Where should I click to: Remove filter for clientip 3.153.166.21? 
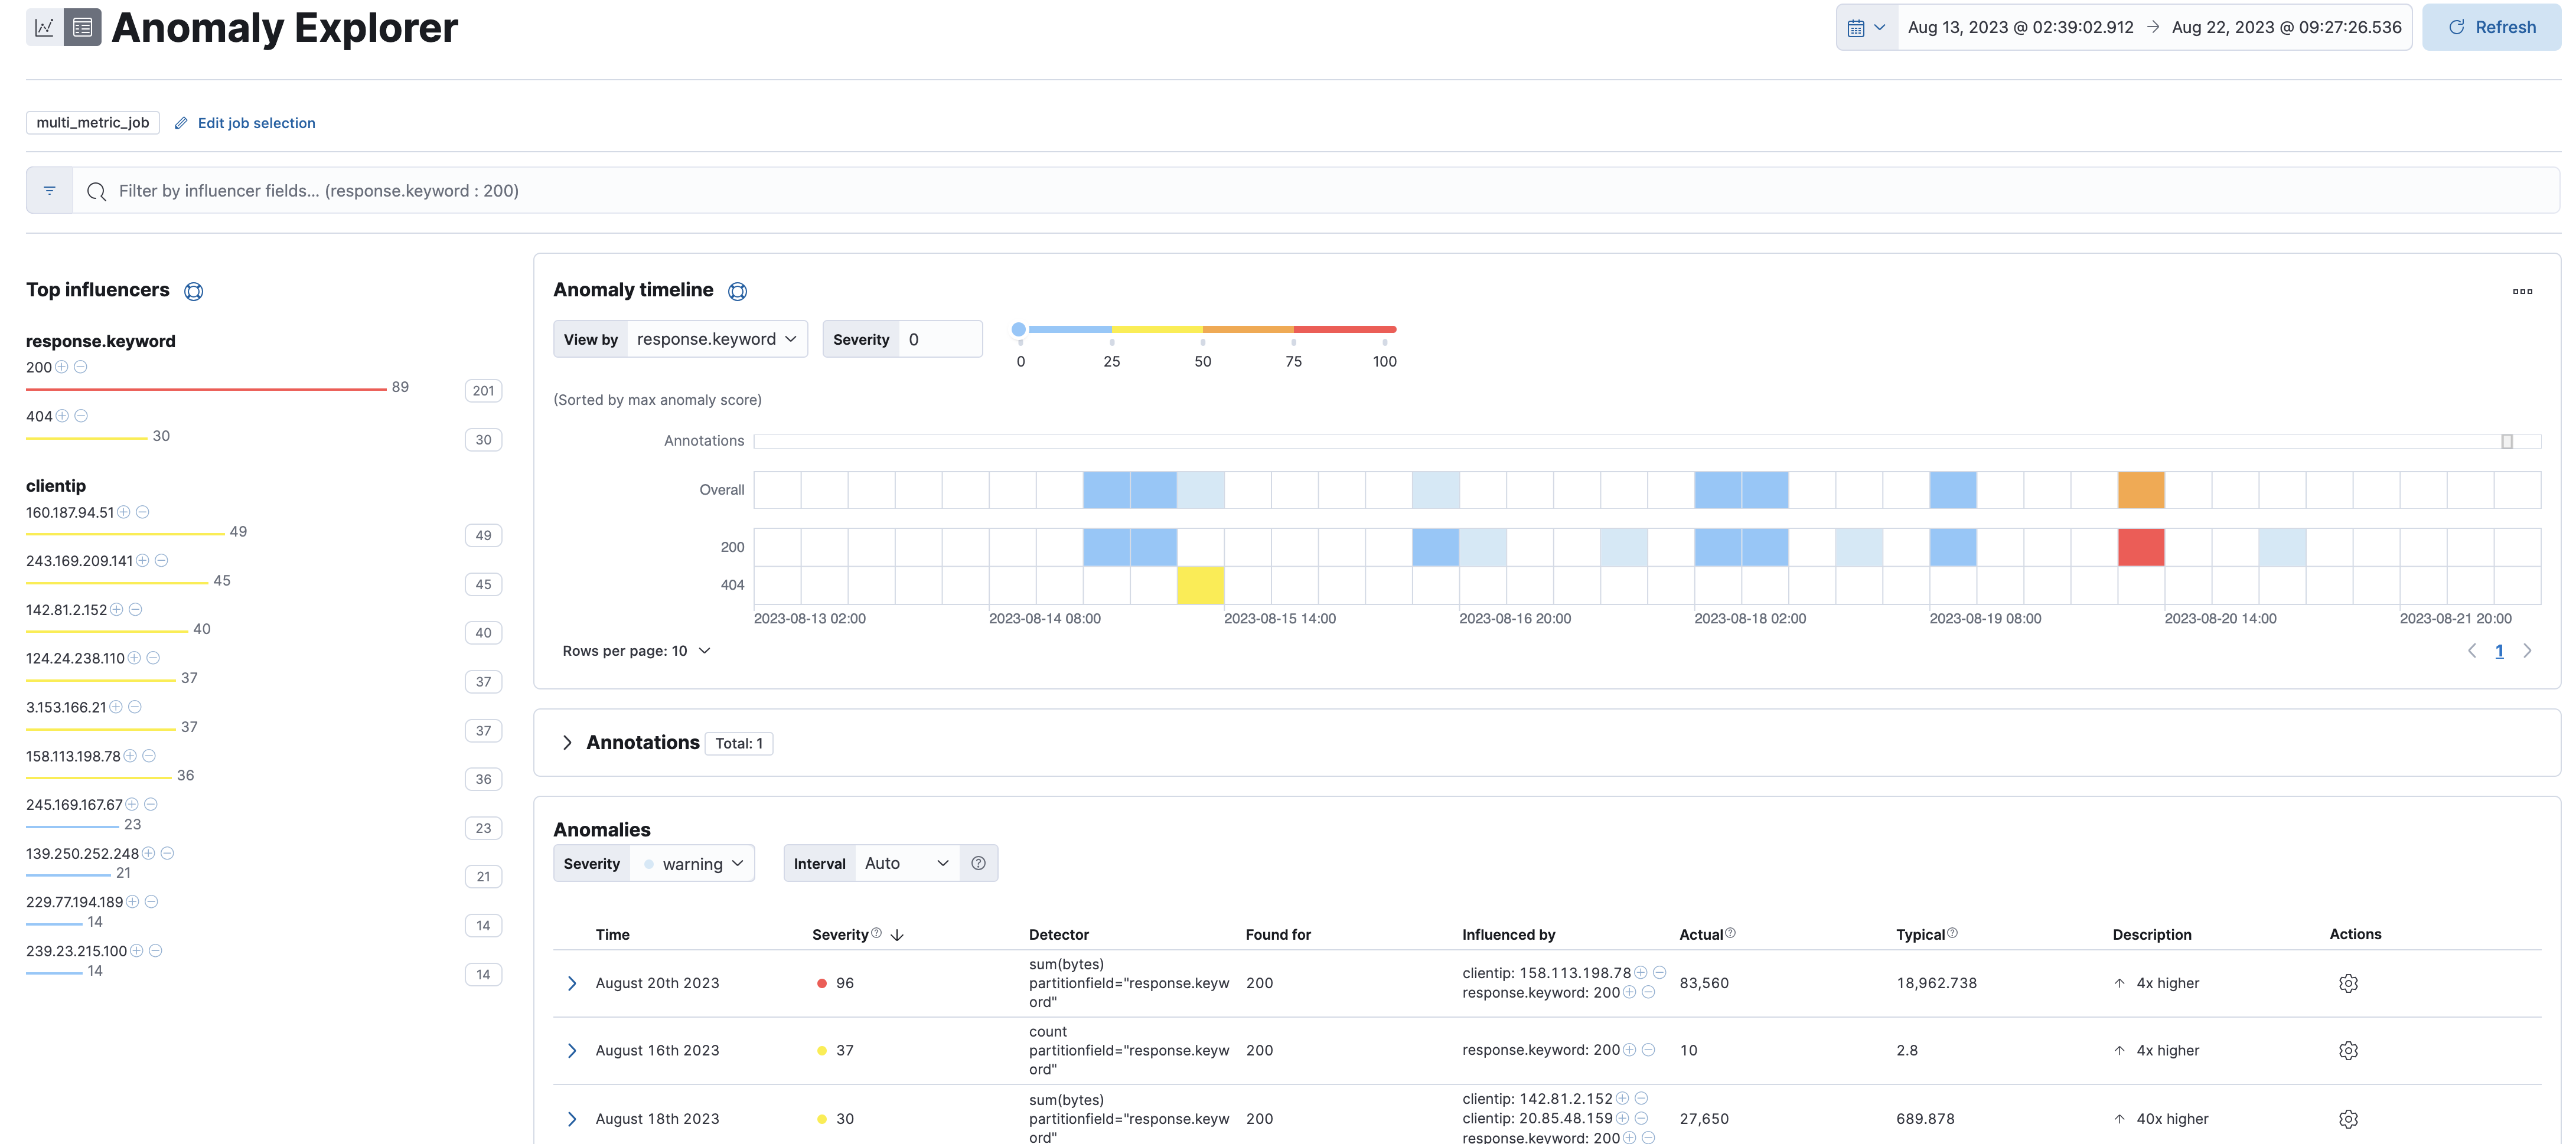pyautogui.click(x=135, y=707)
